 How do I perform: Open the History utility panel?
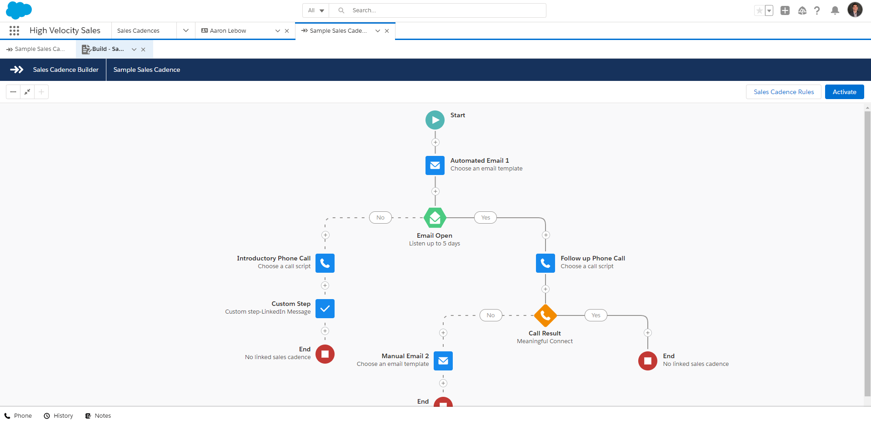point(58,416)
